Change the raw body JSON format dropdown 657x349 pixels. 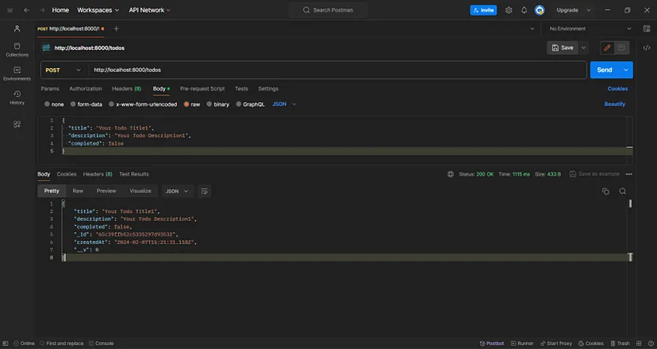[x=285, y=104]
